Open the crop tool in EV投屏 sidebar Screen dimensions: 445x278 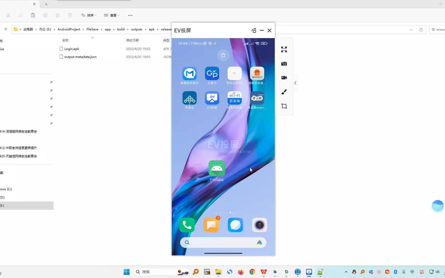[x=284, y=106]
